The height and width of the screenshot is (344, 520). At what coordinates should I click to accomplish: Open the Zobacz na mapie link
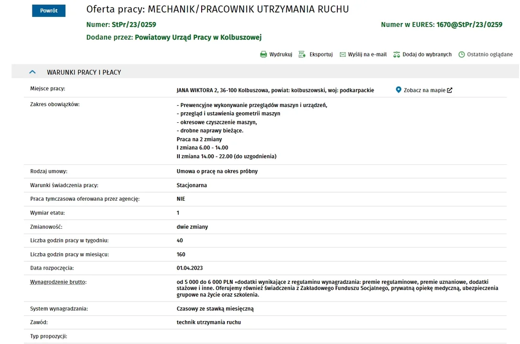click(x=424, y=90)
